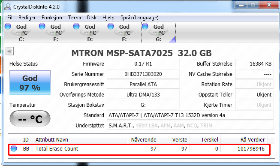Open the Språk(Language) menu
The height and width of the screenshot is (166, 280).
(139, 18)
